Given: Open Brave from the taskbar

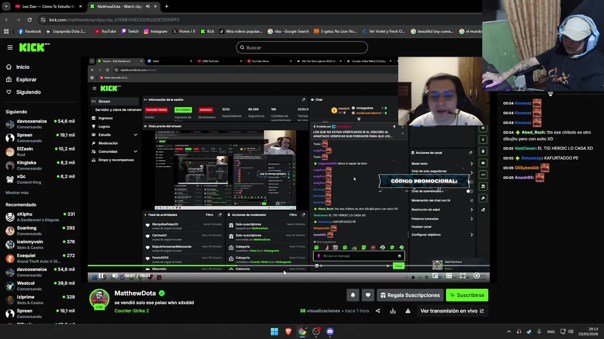Looking at the screenshot, I should [288, 331].
